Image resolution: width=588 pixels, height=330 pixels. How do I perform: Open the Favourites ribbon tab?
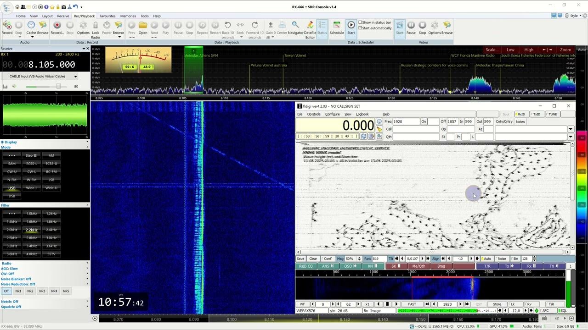click(107, 16)
